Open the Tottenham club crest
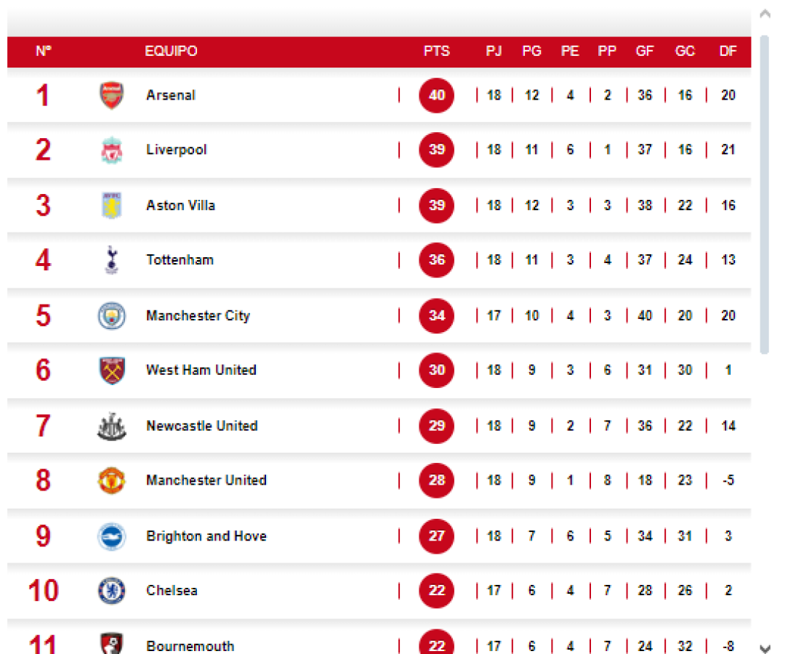This screenshot has width=788, height=654. click(x=110, y=260)
